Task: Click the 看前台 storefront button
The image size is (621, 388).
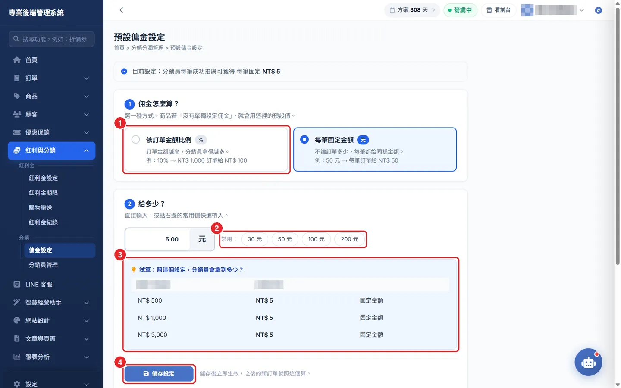Action: coord(499,10)
